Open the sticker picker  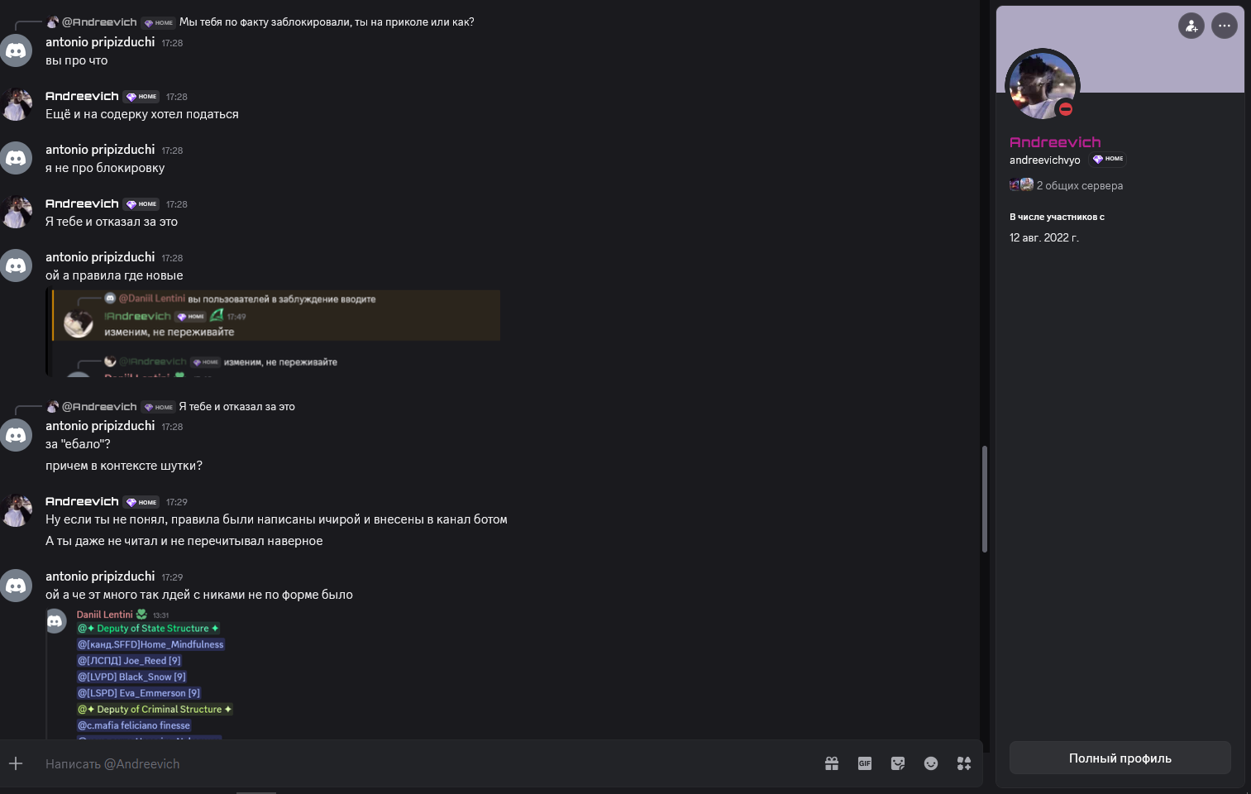898,763
